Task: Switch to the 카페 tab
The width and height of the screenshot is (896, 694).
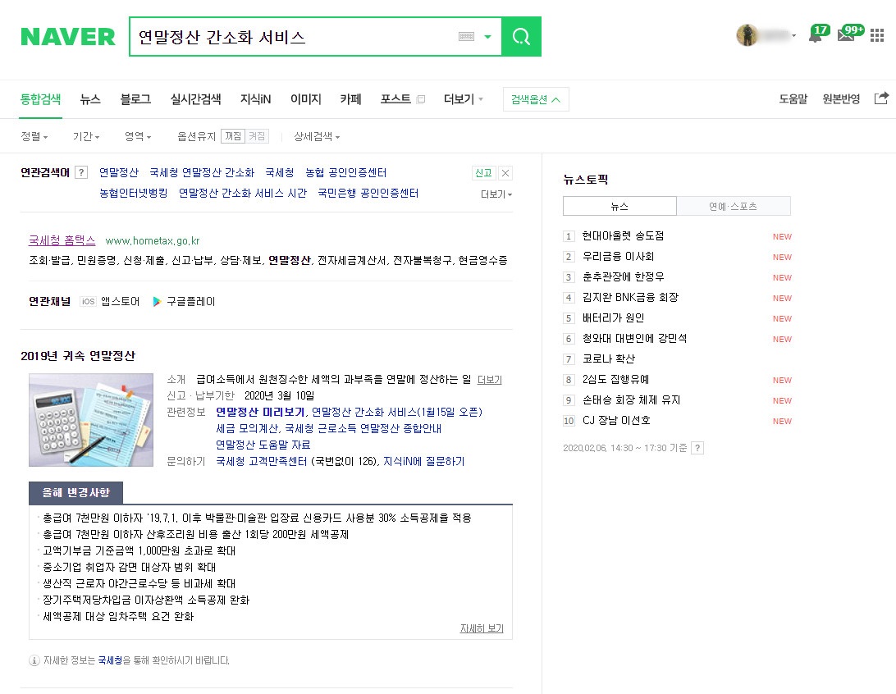Action: [351, 98]
